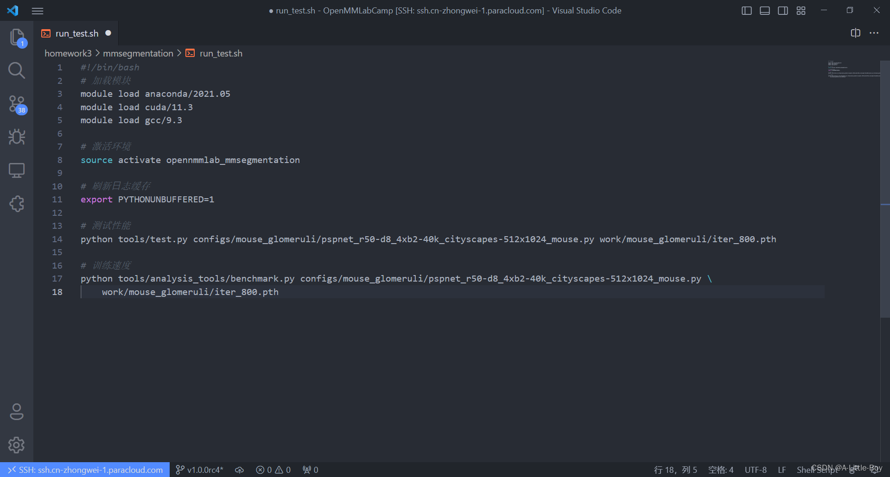Open the Manage gear menu
Viewport: 890px width, 477px height.
coord(17,445)
